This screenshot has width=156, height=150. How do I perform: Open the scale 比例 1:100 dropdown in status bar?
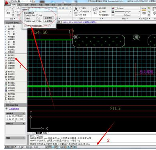click(x=11, y=147)
